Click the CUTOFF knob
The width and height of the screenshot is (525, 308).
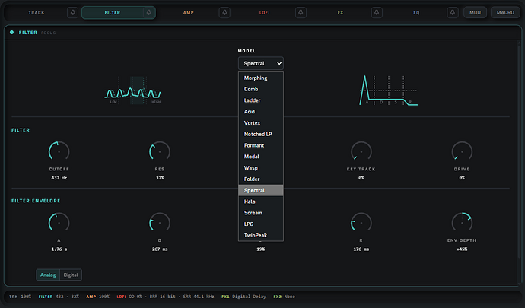click(x=59, y=151)
